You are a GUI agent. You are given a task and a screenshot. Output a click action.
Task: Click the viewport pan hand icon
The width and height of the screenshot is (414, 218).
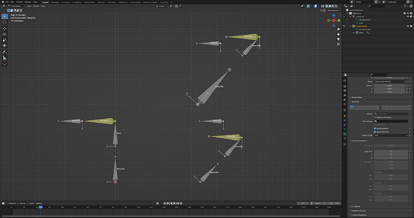(338, 34)
